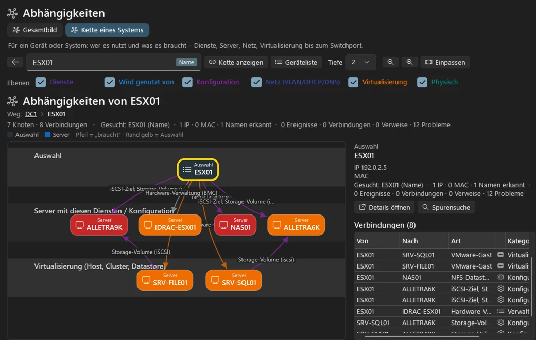The image size is (536, 340).
Task: Open Details öffnen for ESX01
Action: (x=384, y=207)
